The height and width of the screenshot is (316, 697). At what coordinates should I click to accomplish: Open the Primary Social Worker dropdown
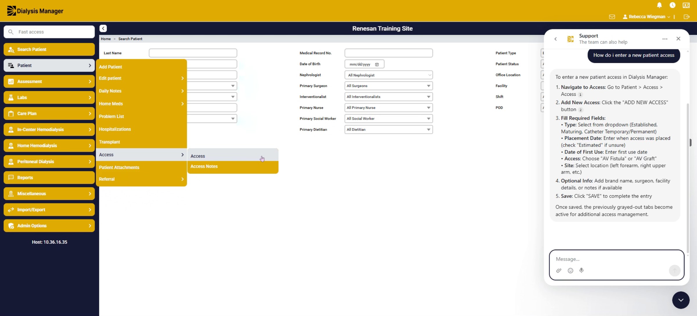[389, 119]
